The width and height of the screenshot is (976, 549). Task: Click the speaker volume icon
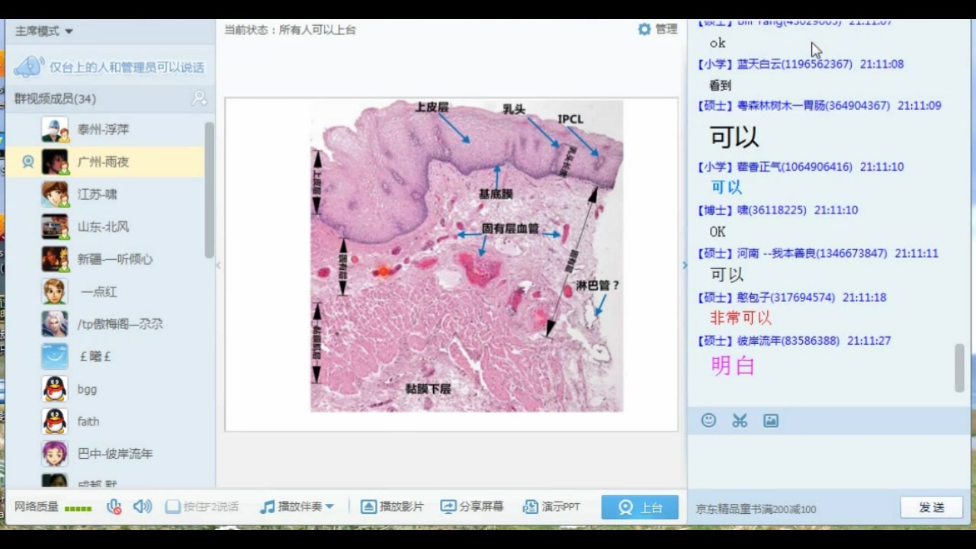(142, 507)
